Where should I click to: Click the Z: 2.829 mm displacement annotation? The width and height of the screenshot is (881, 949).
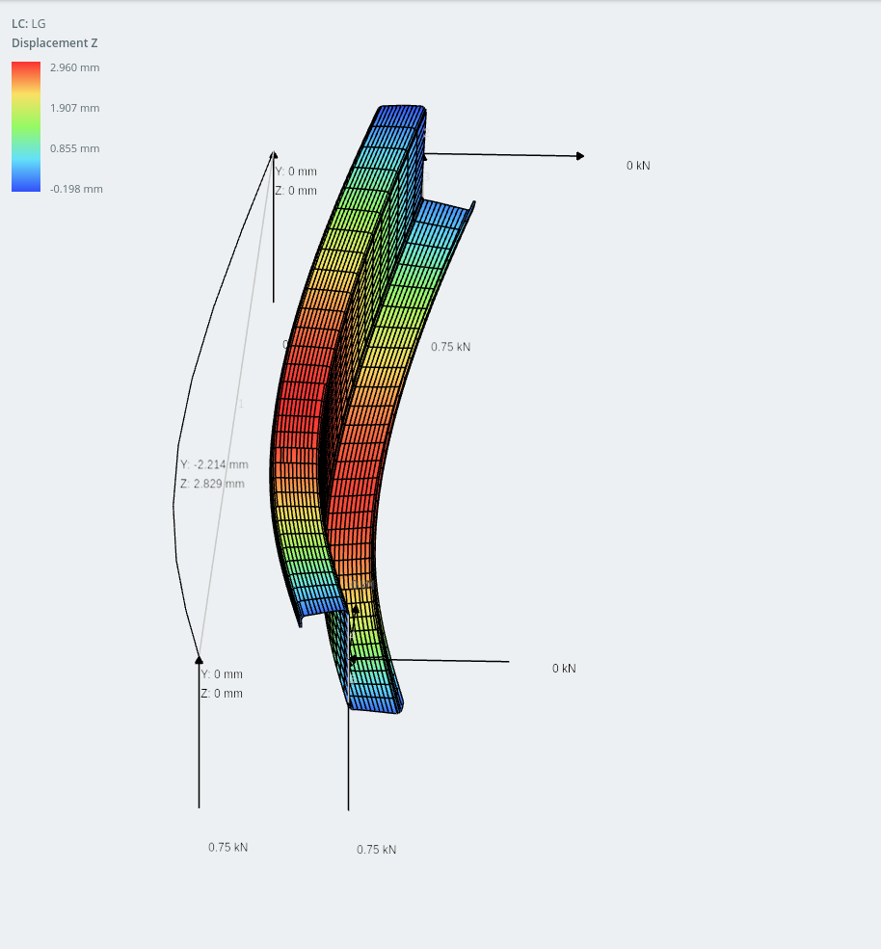212,484
